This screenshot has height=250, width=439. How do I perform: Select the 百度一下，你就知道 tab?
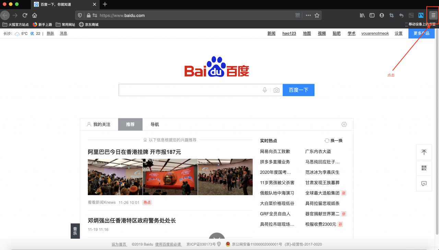[66, 4]
